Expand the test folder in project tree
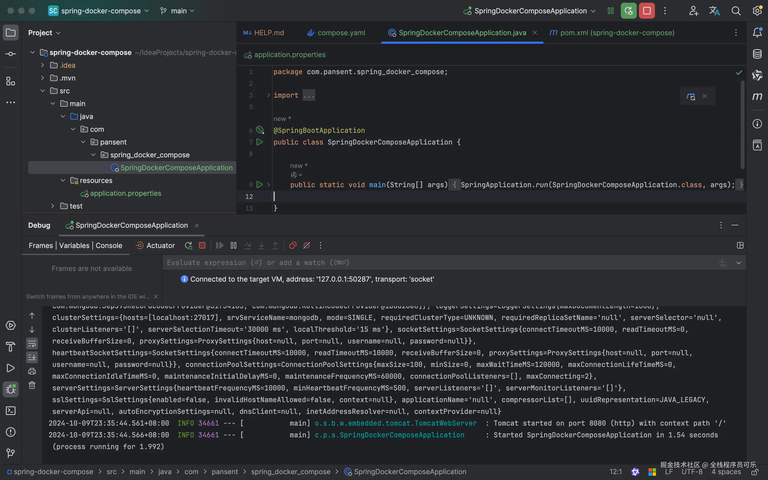The height and width of the screenshot is (480, 768). pos(53,206)
